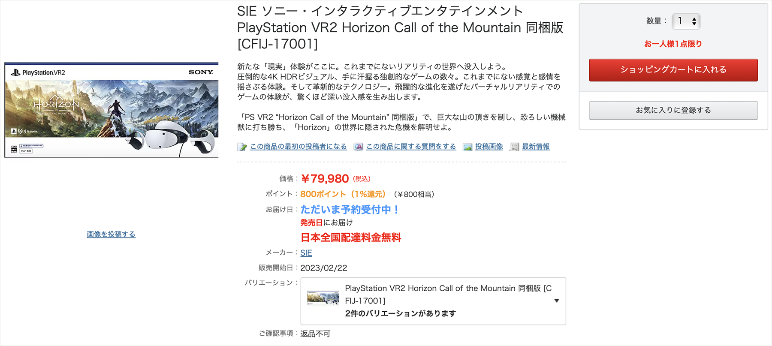
Task: Go to the 最新情報 link
Action: point(536,147)
